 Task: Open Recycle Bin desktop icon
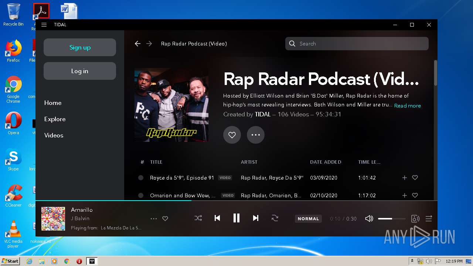(13, 15)
